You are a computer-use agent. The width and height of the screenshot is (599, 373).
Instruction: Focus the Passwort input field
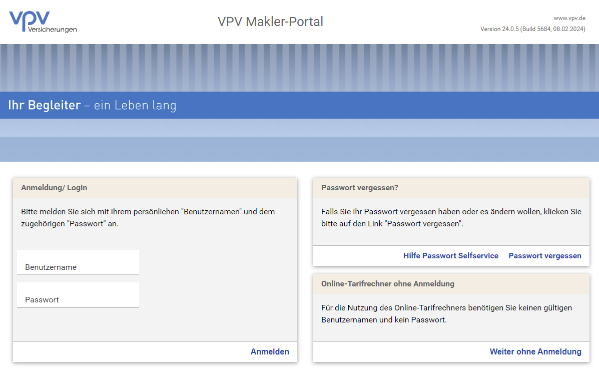pyautogui.click(x=78, y=295)
